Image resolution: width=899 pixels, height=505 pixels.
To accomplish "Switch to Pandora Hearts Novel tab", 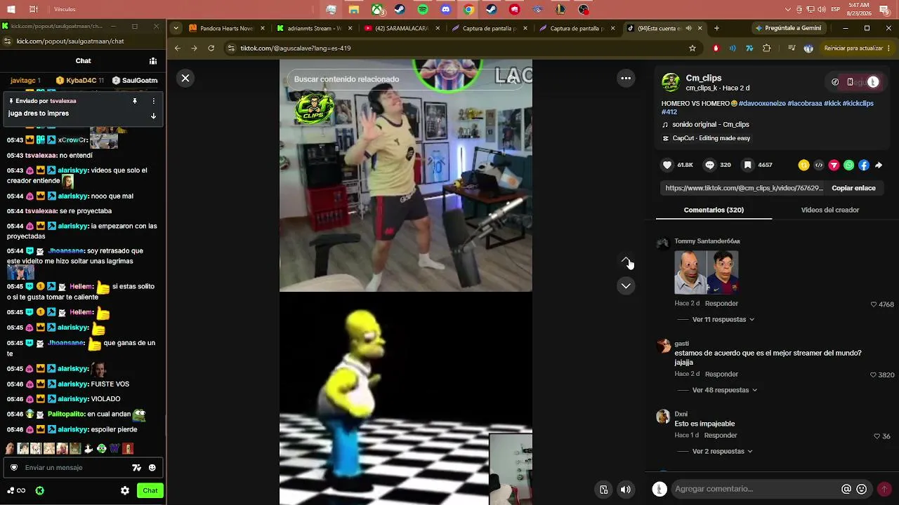I will click(227, 28).
